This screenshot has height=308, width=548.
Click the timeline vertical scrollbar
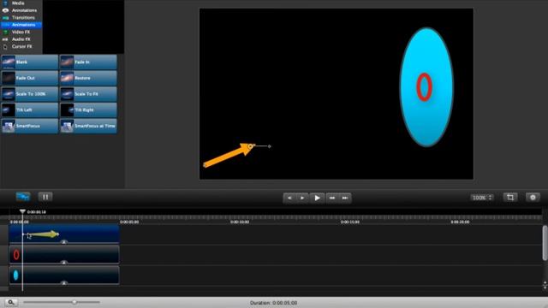pos(545,243)
